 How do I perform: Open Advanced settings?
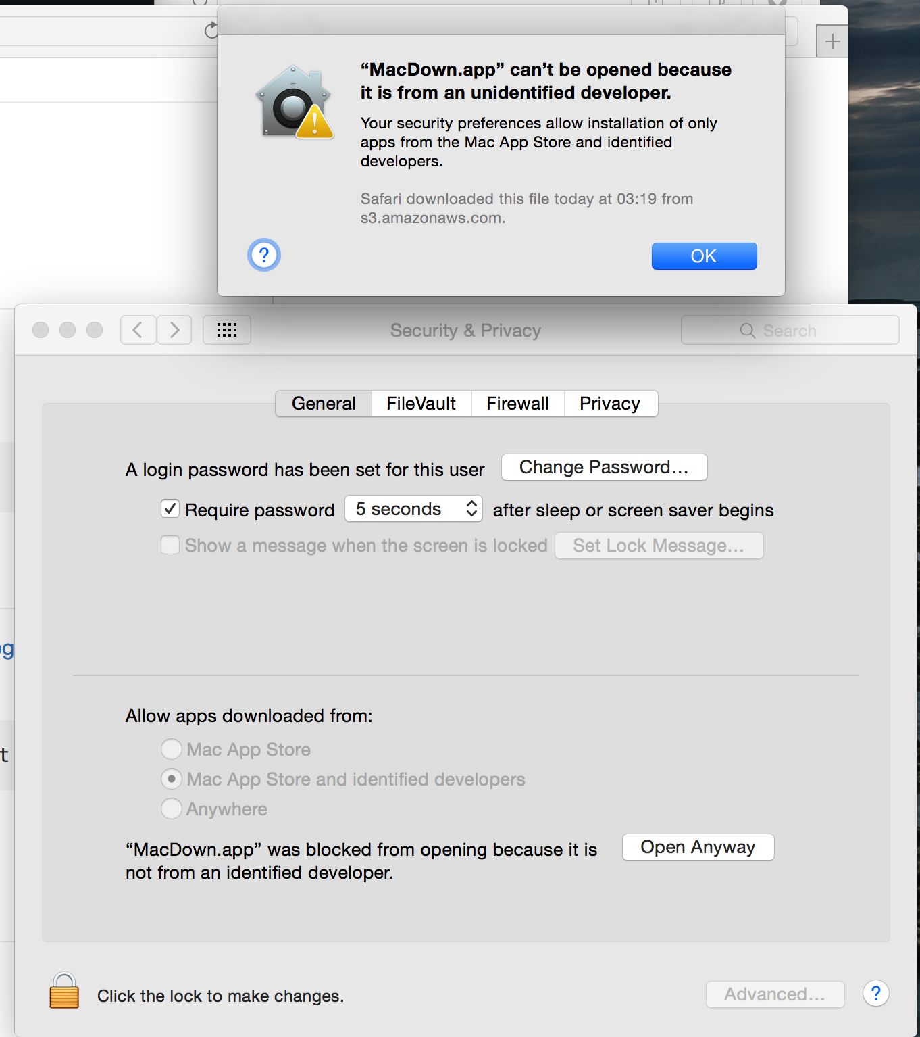tap(775, 994)
